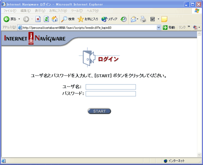Click the Refresh page icon
This screenshot has height=165, width=203.
pos(46,19)
